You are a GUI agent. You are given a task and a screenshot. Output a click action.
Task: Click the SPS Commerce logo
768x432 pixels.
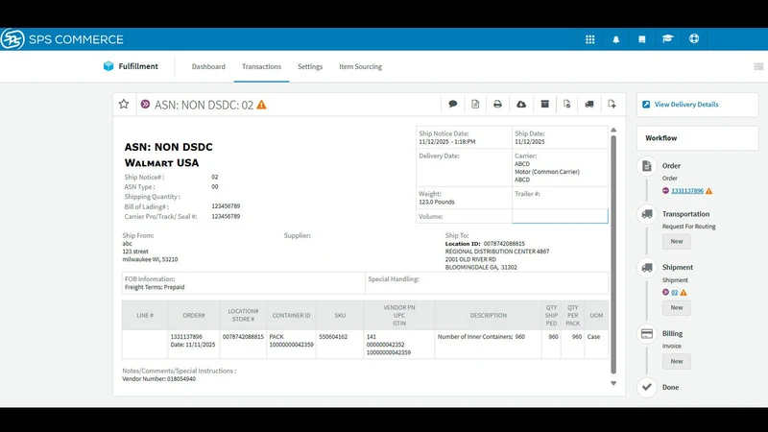62,39
